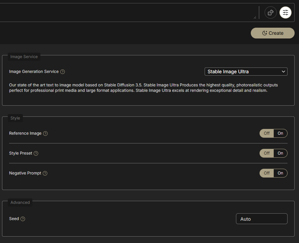Focus the prompt text area
The width and height of the screenshot is (299, 243).
click(x=128, y=12)
